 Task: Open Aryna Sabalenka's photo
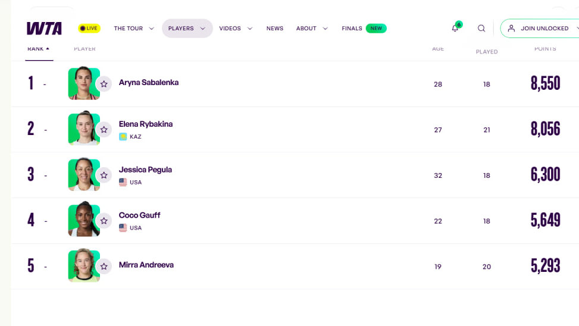pyautogui.click(x=84, y=83)
